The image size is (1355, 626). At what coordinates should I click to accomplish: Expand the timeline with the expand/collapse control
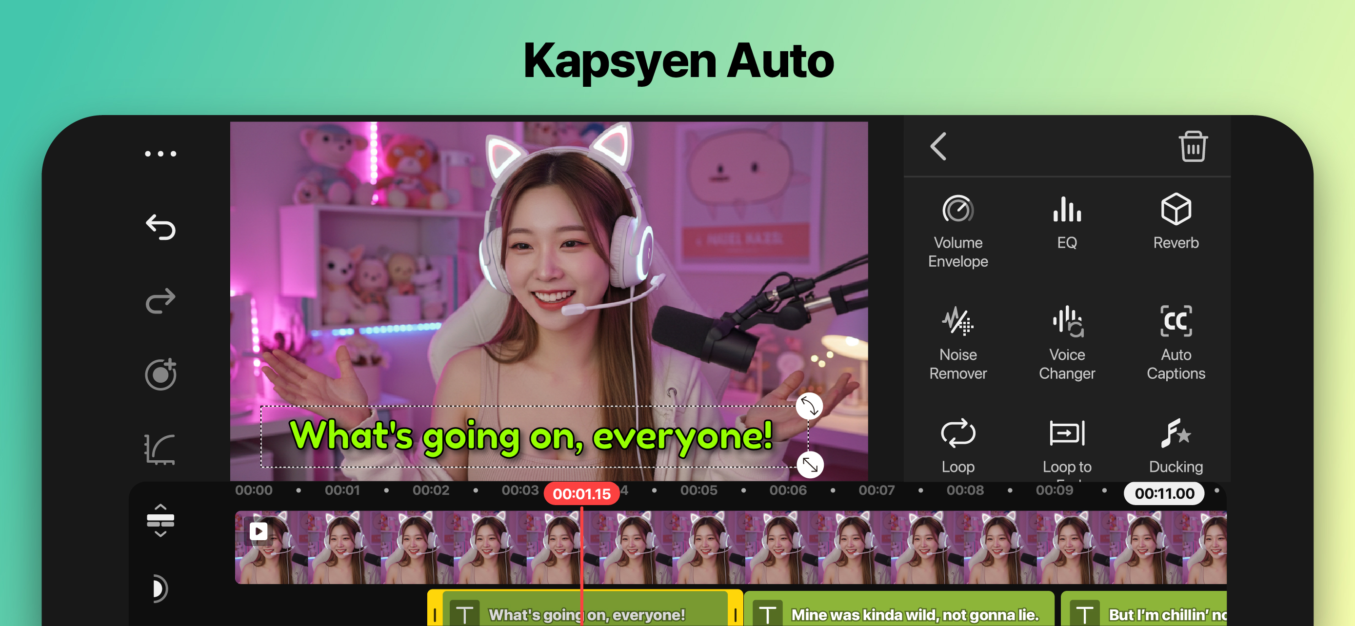[x=160, y=520]
